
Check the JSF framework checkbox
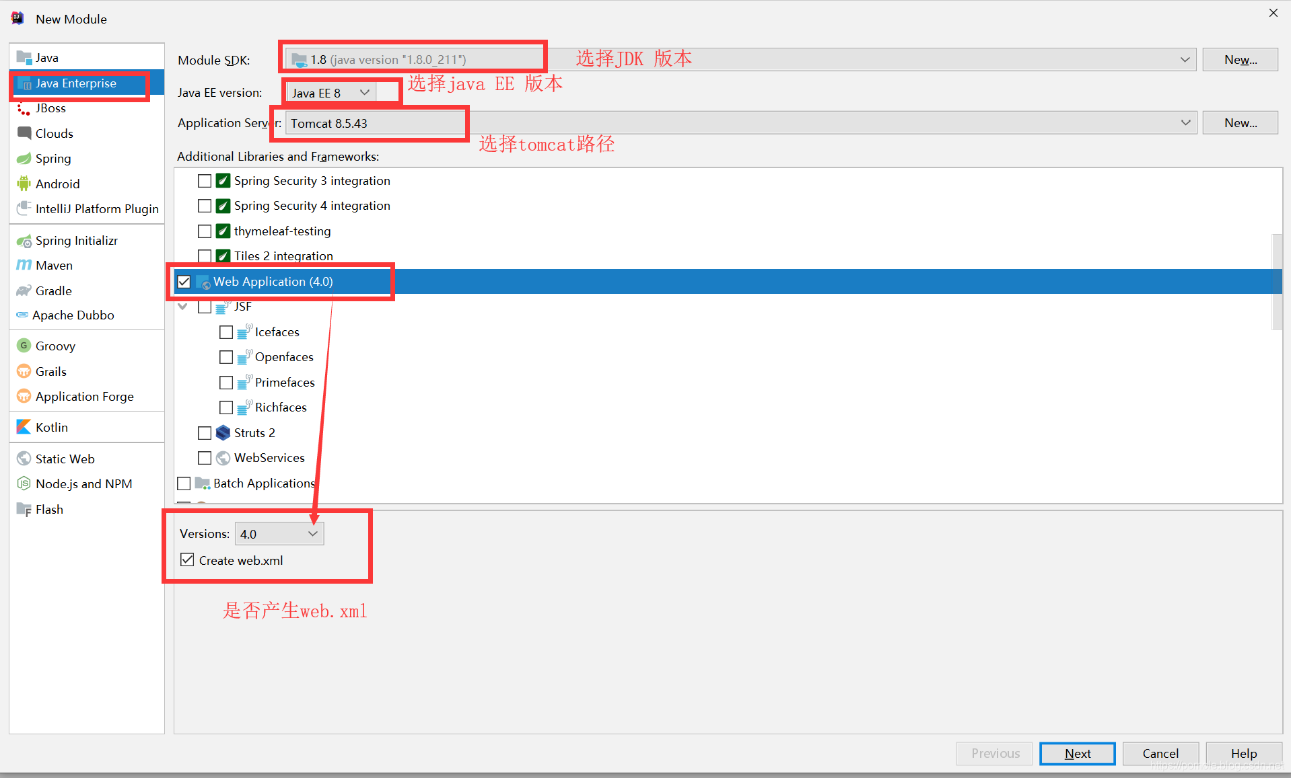205,307
